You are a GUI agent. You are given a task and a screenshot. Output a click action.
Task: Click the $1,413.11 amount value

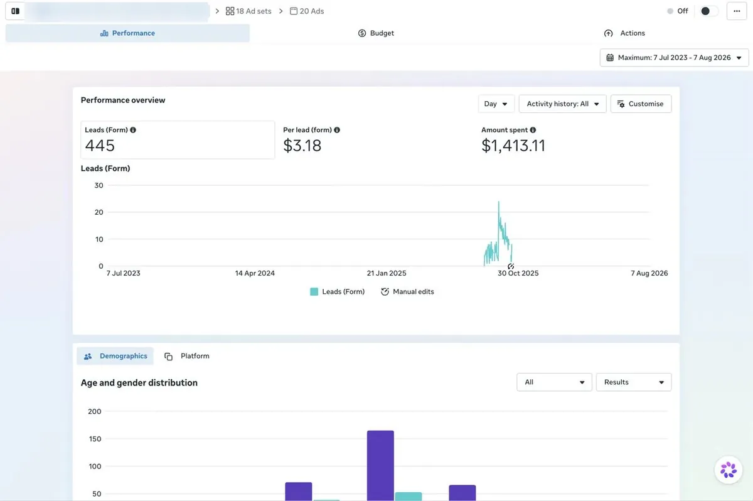click(x=513, y=146)
